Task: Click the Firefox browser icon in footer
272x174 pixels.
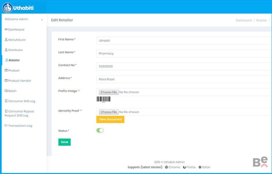Action: 184,167
